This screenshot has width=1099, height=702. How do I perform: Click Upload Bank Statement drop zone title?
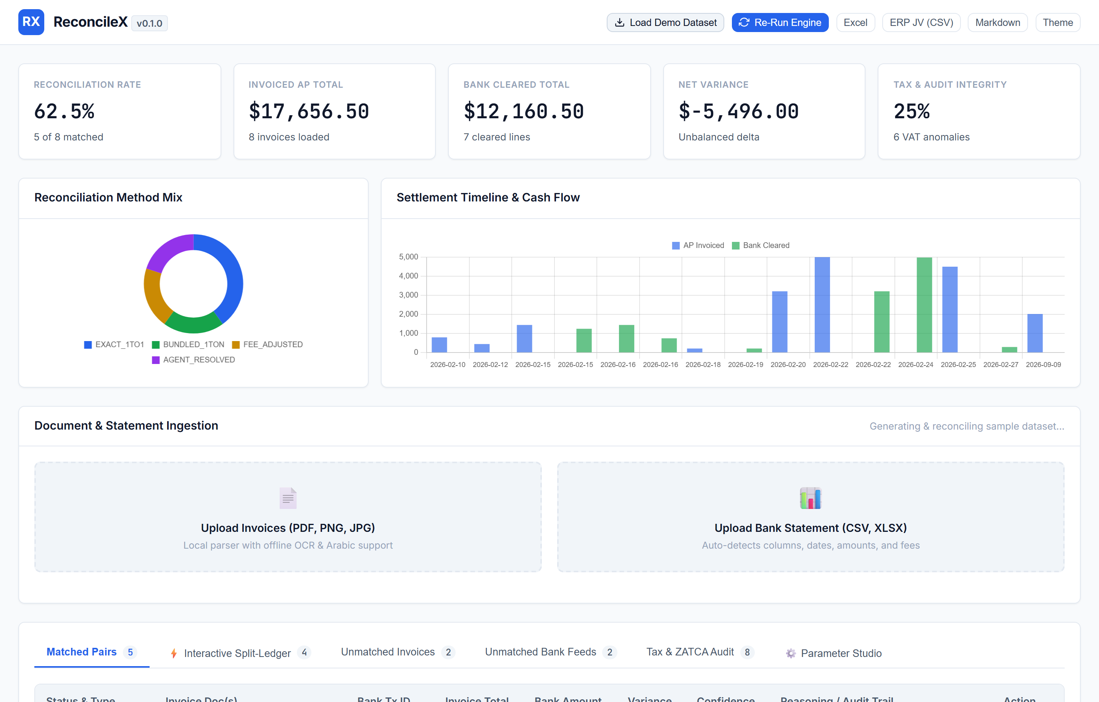(x=811, y=528)
